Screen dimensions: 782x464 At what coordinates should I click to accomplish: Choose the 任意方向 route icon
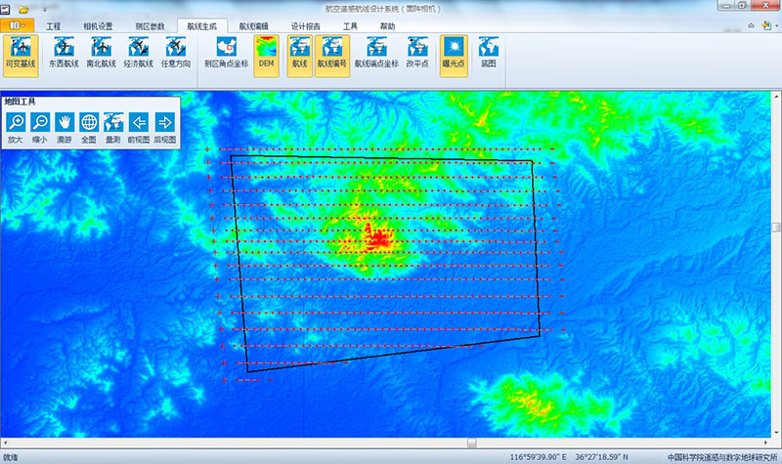(x=176, y=53)
